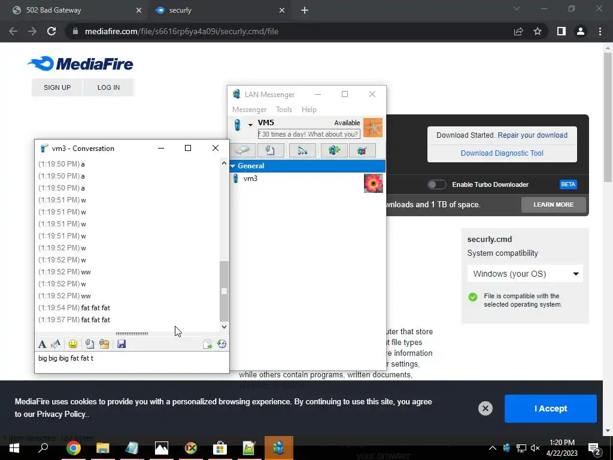Bookmark this page with the star icon
Image resolution: width=613 pixels, height=460 pixels.
(538, 31)
